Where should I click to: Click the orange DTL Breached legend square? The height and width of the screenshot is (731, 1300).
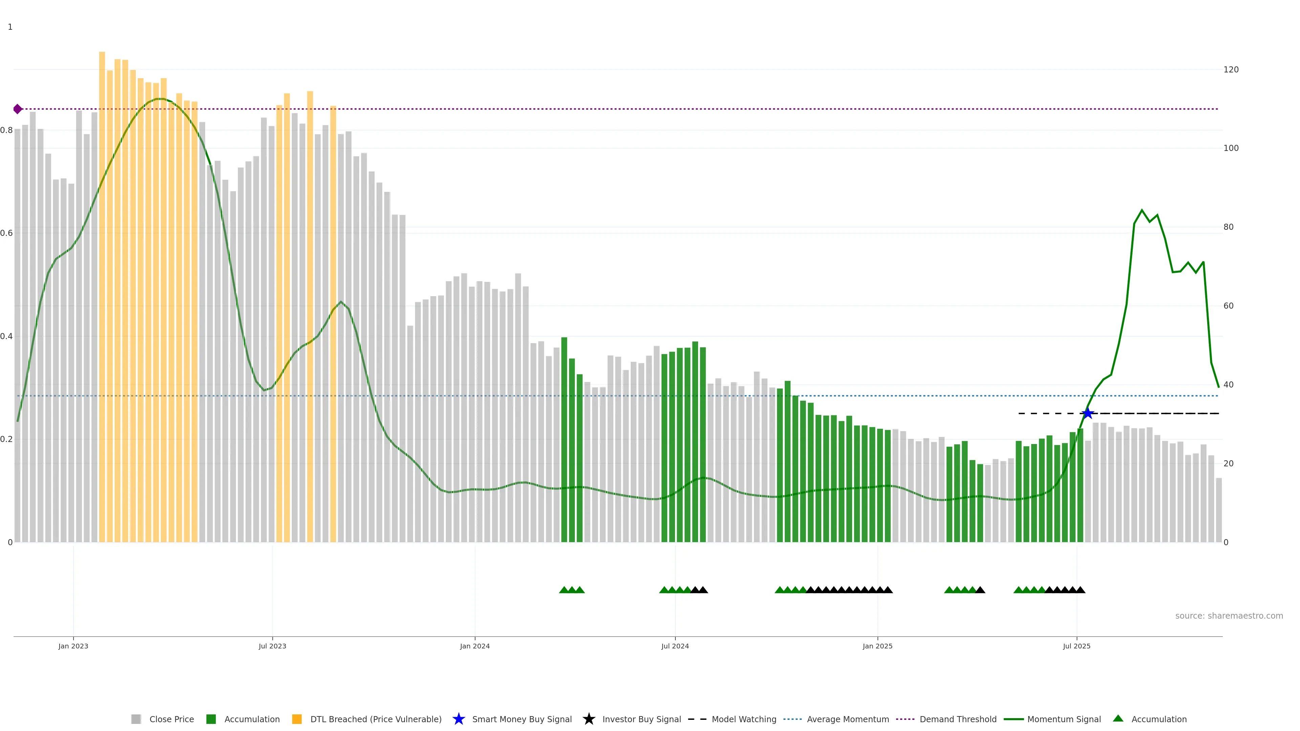297,719
